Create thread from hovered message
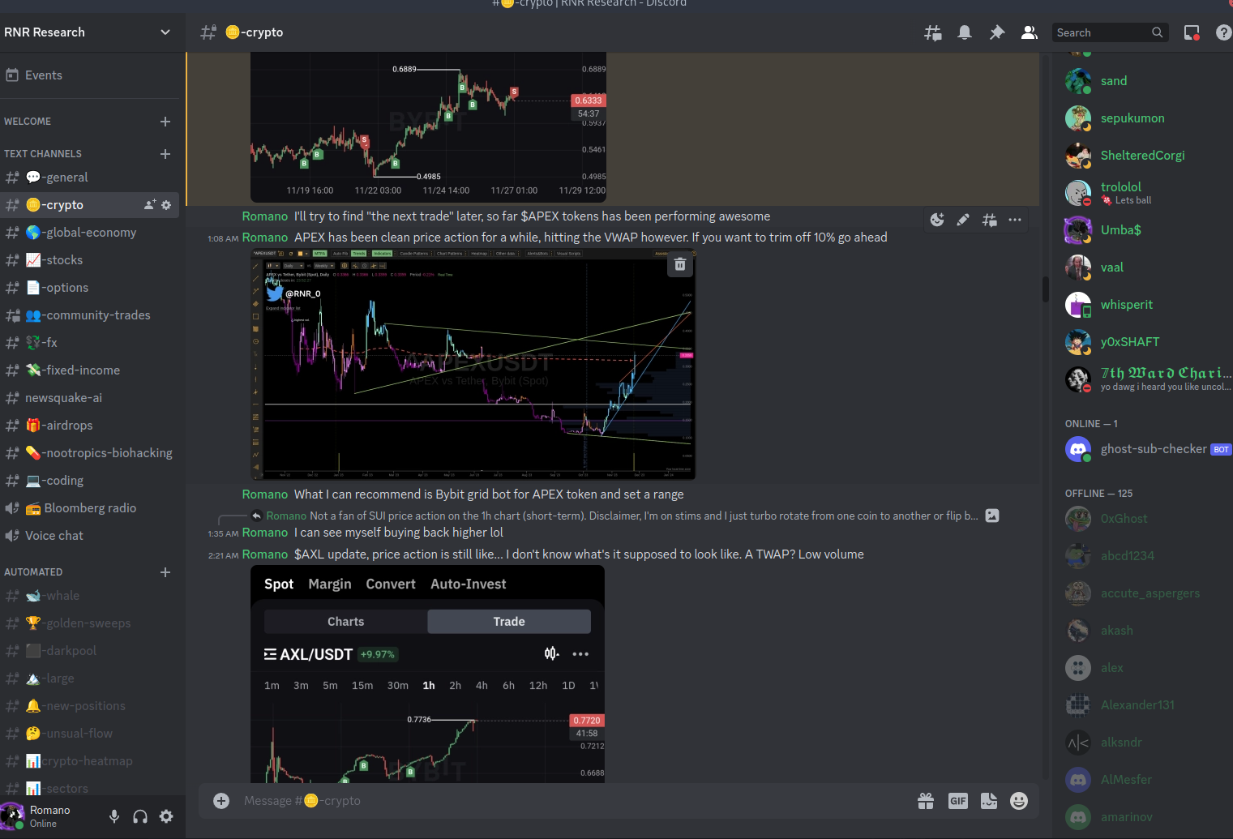1233x839 pixels. tap(989, 220)
